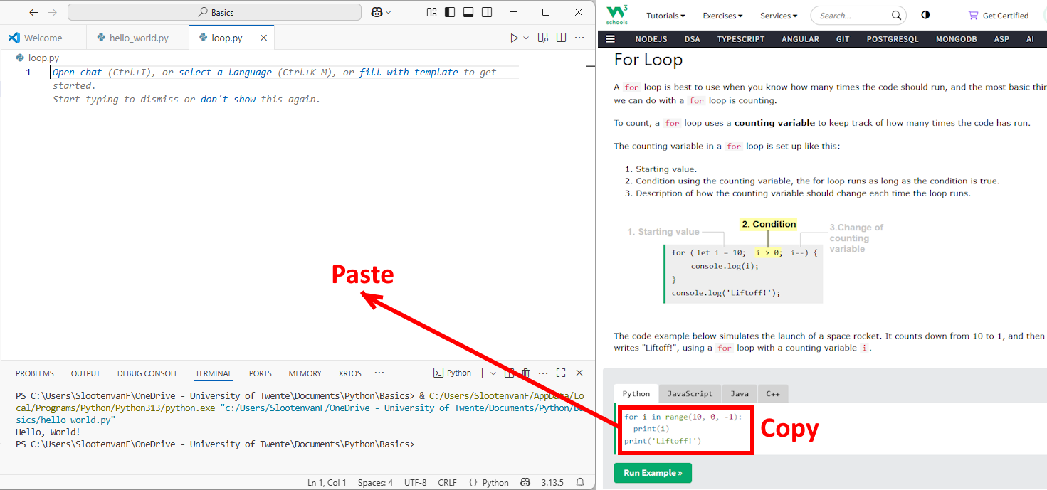Open the Copilot chat icon in title bar
The width and height of the screenshot is (1047, 490).
[x=377, y=12]
